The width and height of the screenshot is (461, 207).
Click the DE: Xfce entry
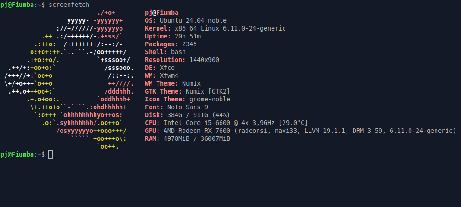[x=160, y=68]
